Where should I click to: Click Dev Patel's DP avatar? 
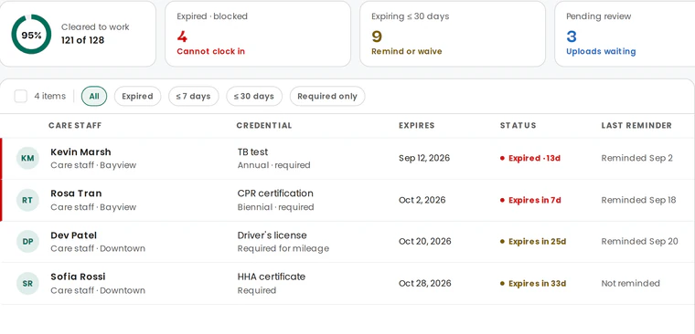tap(27, 242)
